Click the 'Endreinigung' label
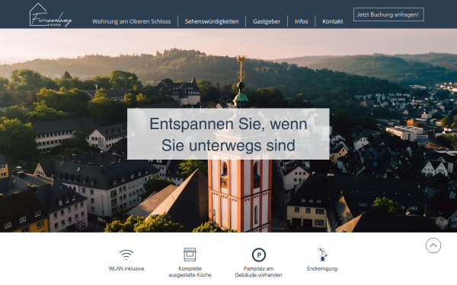Viewport: 457px width, 285px height. point(322,269)
